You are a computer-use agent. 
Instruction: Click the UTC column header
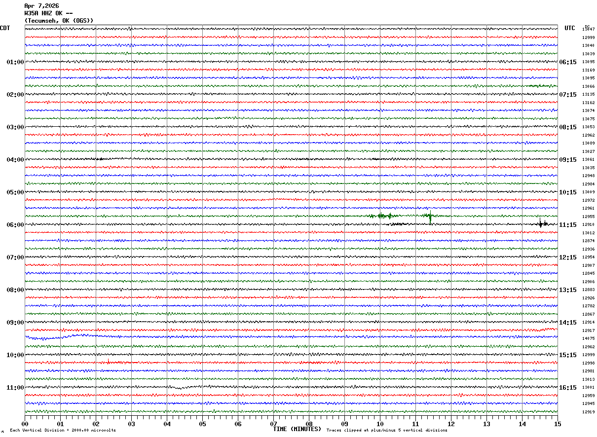click(569, 28)
